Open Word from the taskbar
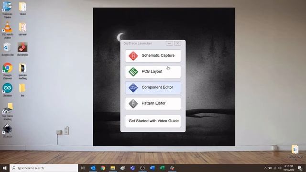 (x=153, y=168)
